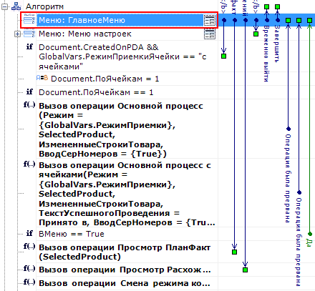Viewport: 315px width, 291px height.
Task: Click the function icon of Основной процесс call
Action: (29, 104)
